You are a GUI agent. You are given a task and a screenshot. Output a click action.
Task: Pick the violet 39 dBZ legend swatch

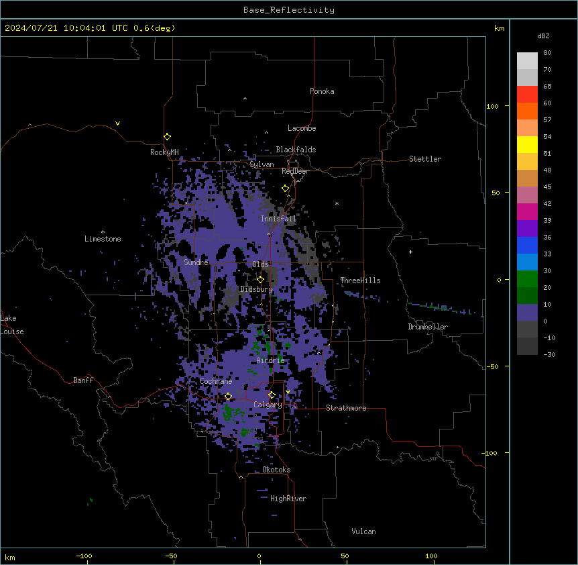[527, 228]
